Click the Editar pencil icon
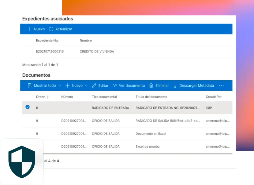Viewport: 254px width, 185px height. [x=94, y=86]
